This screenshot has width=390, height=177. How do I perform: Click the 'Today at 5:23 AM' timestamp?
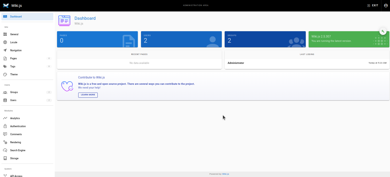coord(377,63)
